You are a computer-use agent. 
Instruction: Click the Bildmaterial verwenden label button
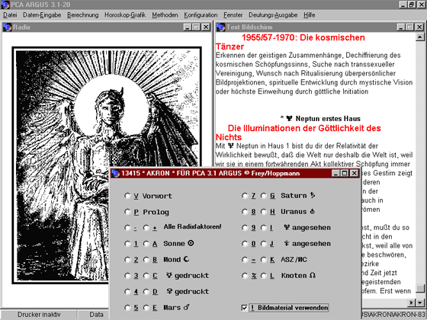click(289, 308)
